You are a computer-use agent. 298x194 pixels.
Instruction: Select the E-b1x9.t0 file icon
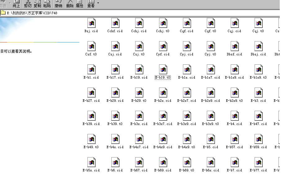(x=259, y=69)
